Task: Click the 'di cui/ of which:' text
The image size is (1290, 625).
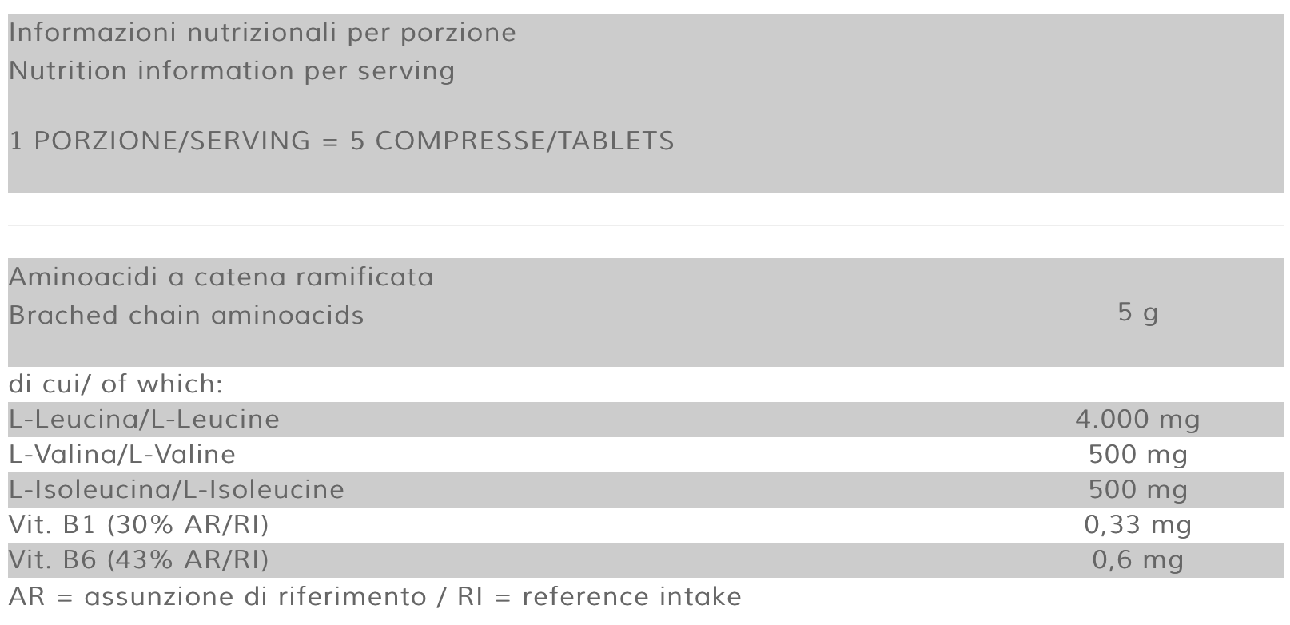Action: 116,384
